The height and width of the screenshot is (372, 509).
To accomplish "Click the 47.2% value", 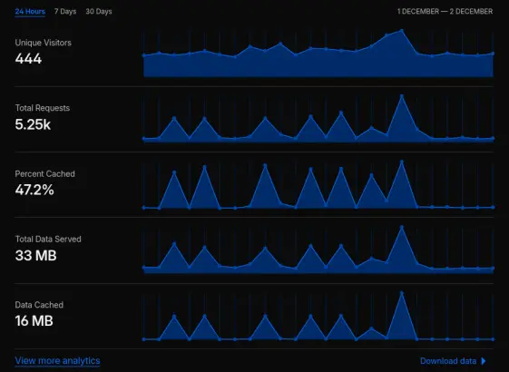I will click(34, 190).
